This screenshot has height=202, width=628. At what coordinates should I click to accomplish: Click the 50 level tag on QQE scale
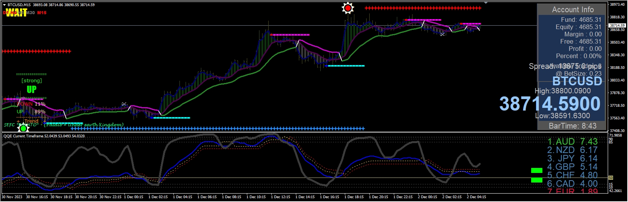pyautogui.click(x=611, y=178)
